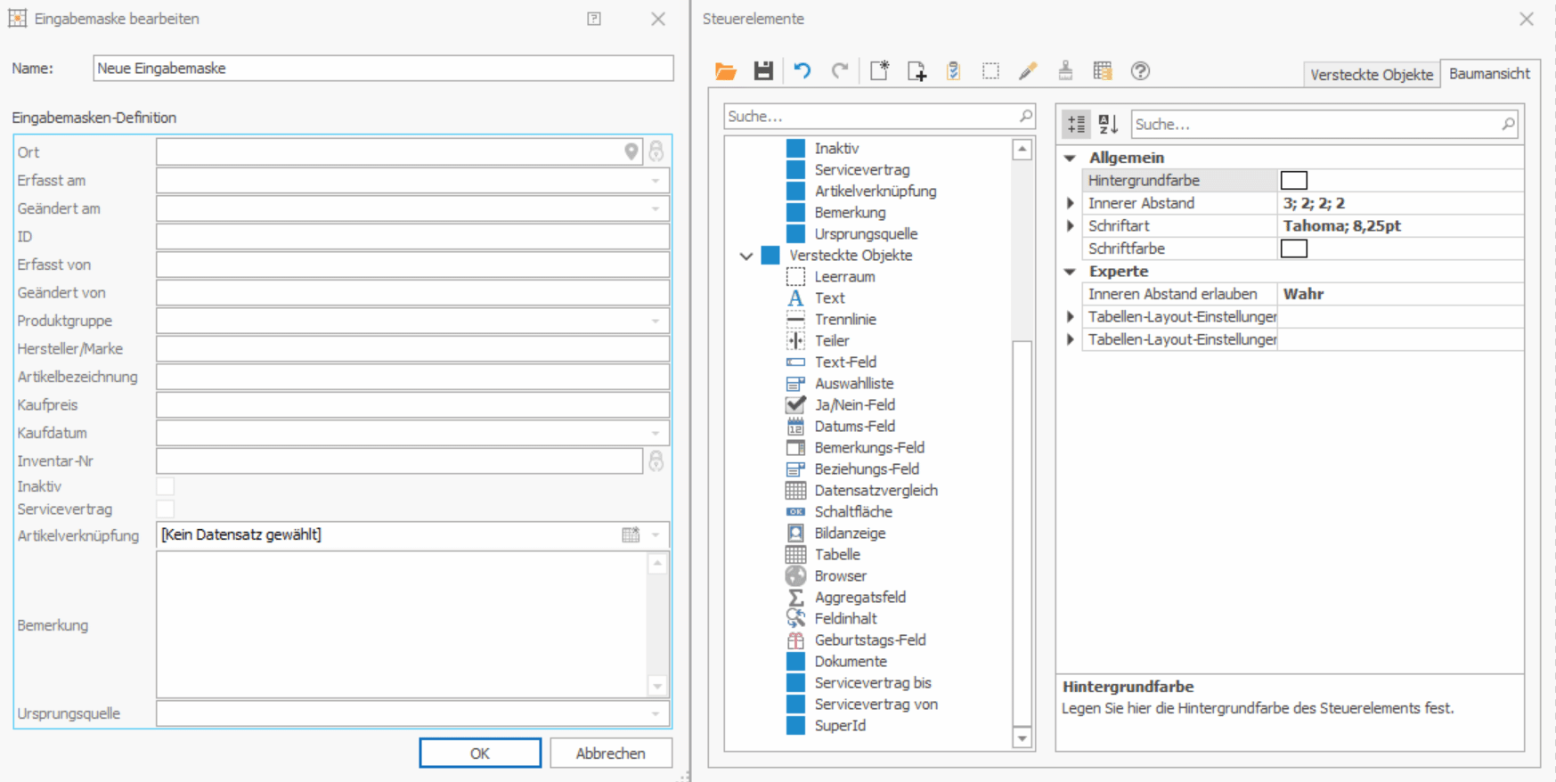Click the Schriftfarbe color swatch
1556x782 pixels.
click(1294, 249)
